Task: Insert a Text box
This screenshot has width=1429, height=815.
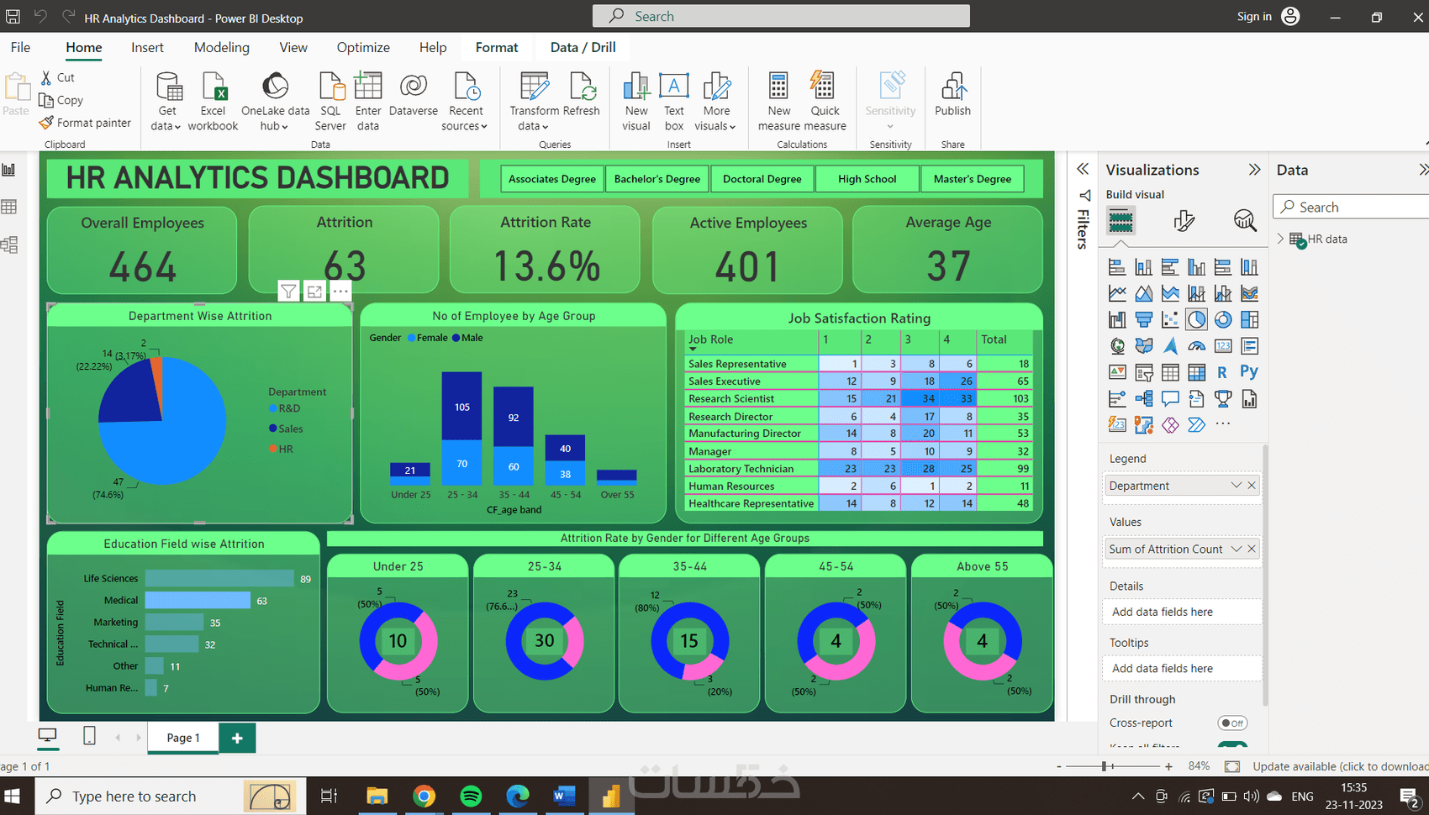Action: [674, 100]
